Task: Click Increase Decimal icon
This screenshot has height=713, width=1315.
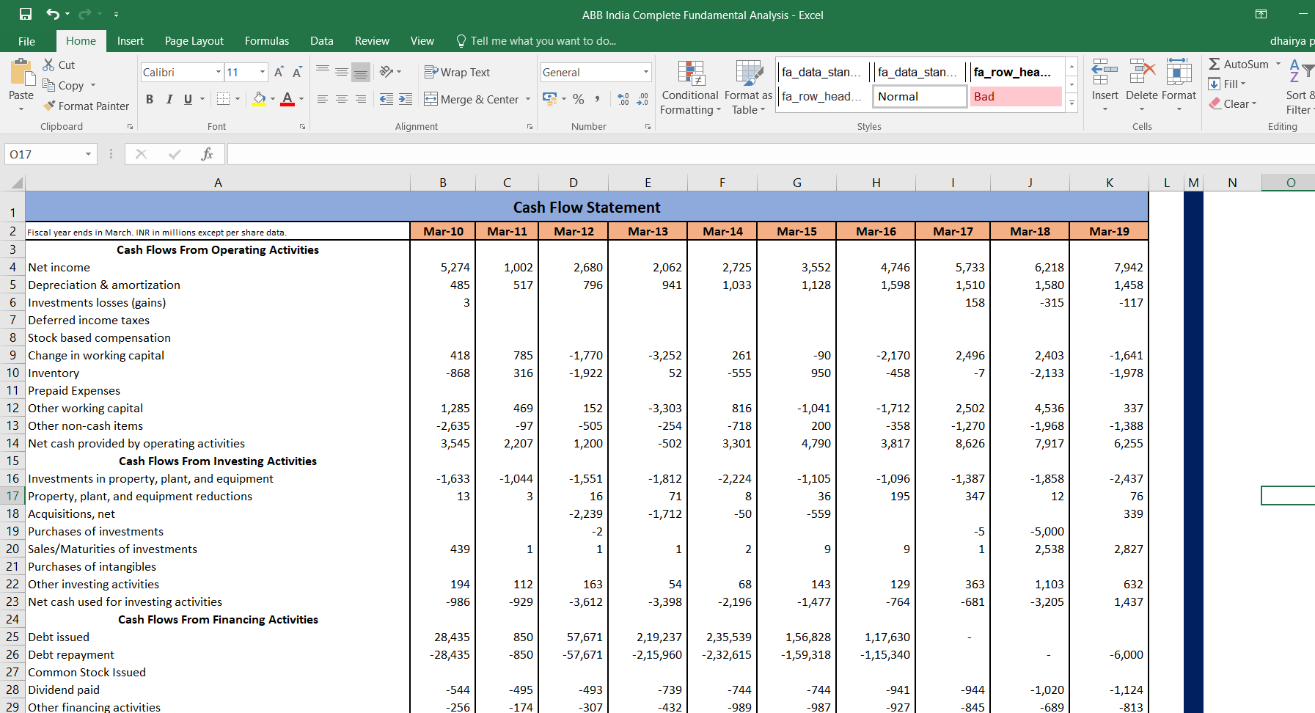Action: 623,99
